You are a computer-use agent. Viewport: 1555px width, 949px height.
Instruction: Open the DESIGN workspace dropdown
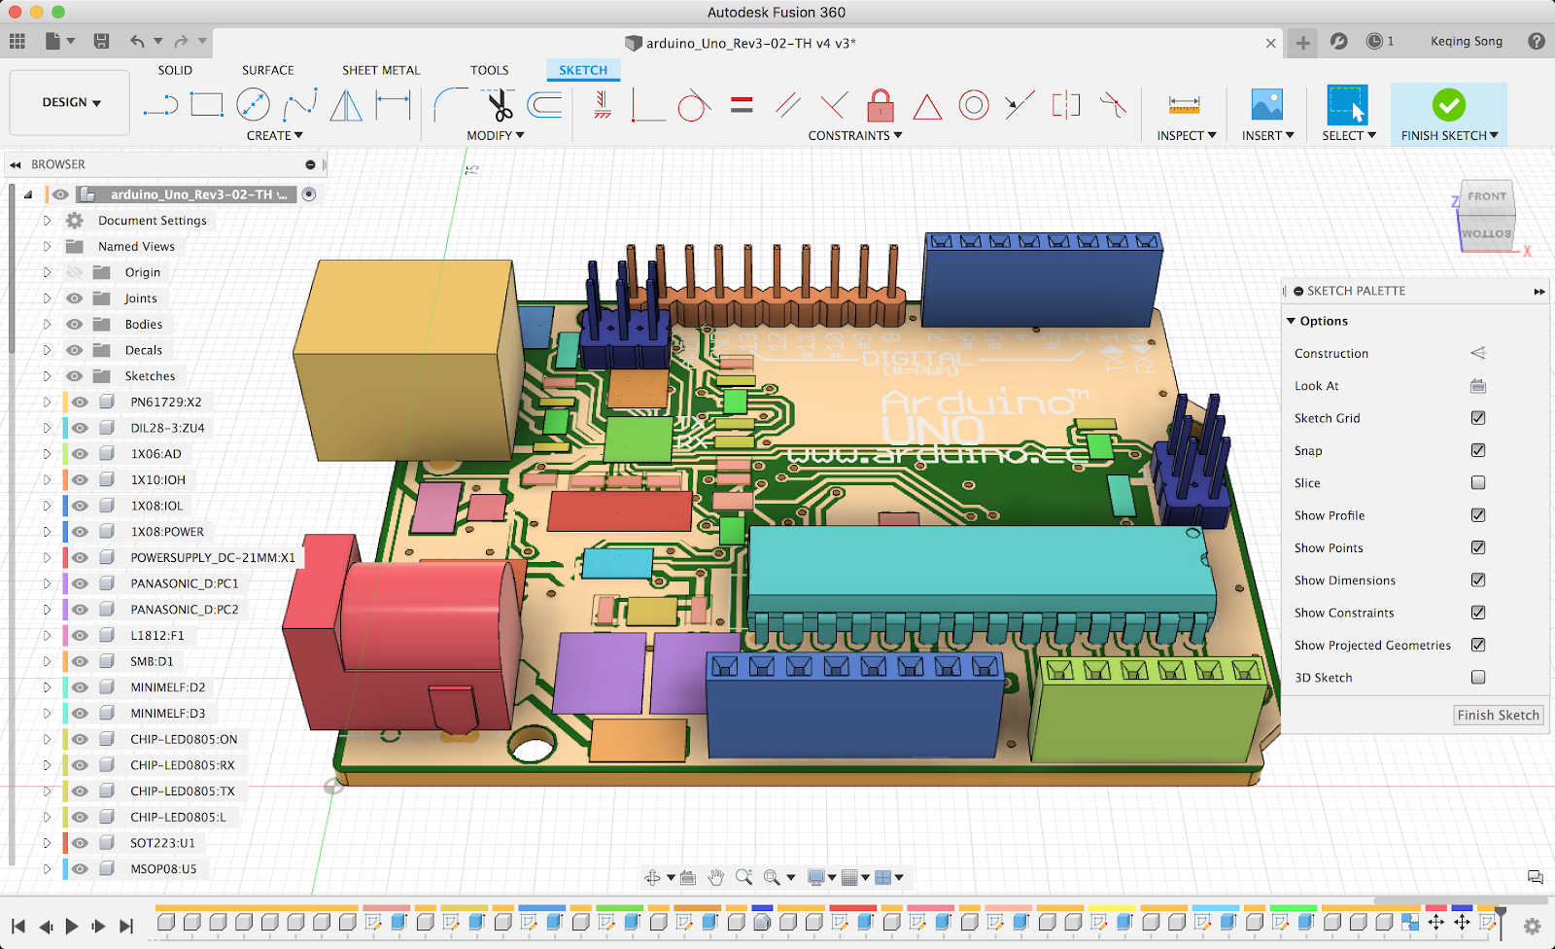pos(70,102)
